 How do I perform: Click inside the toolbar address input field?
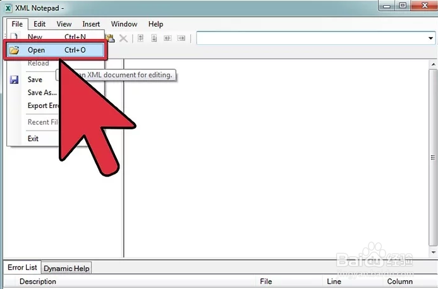(312, 38)
